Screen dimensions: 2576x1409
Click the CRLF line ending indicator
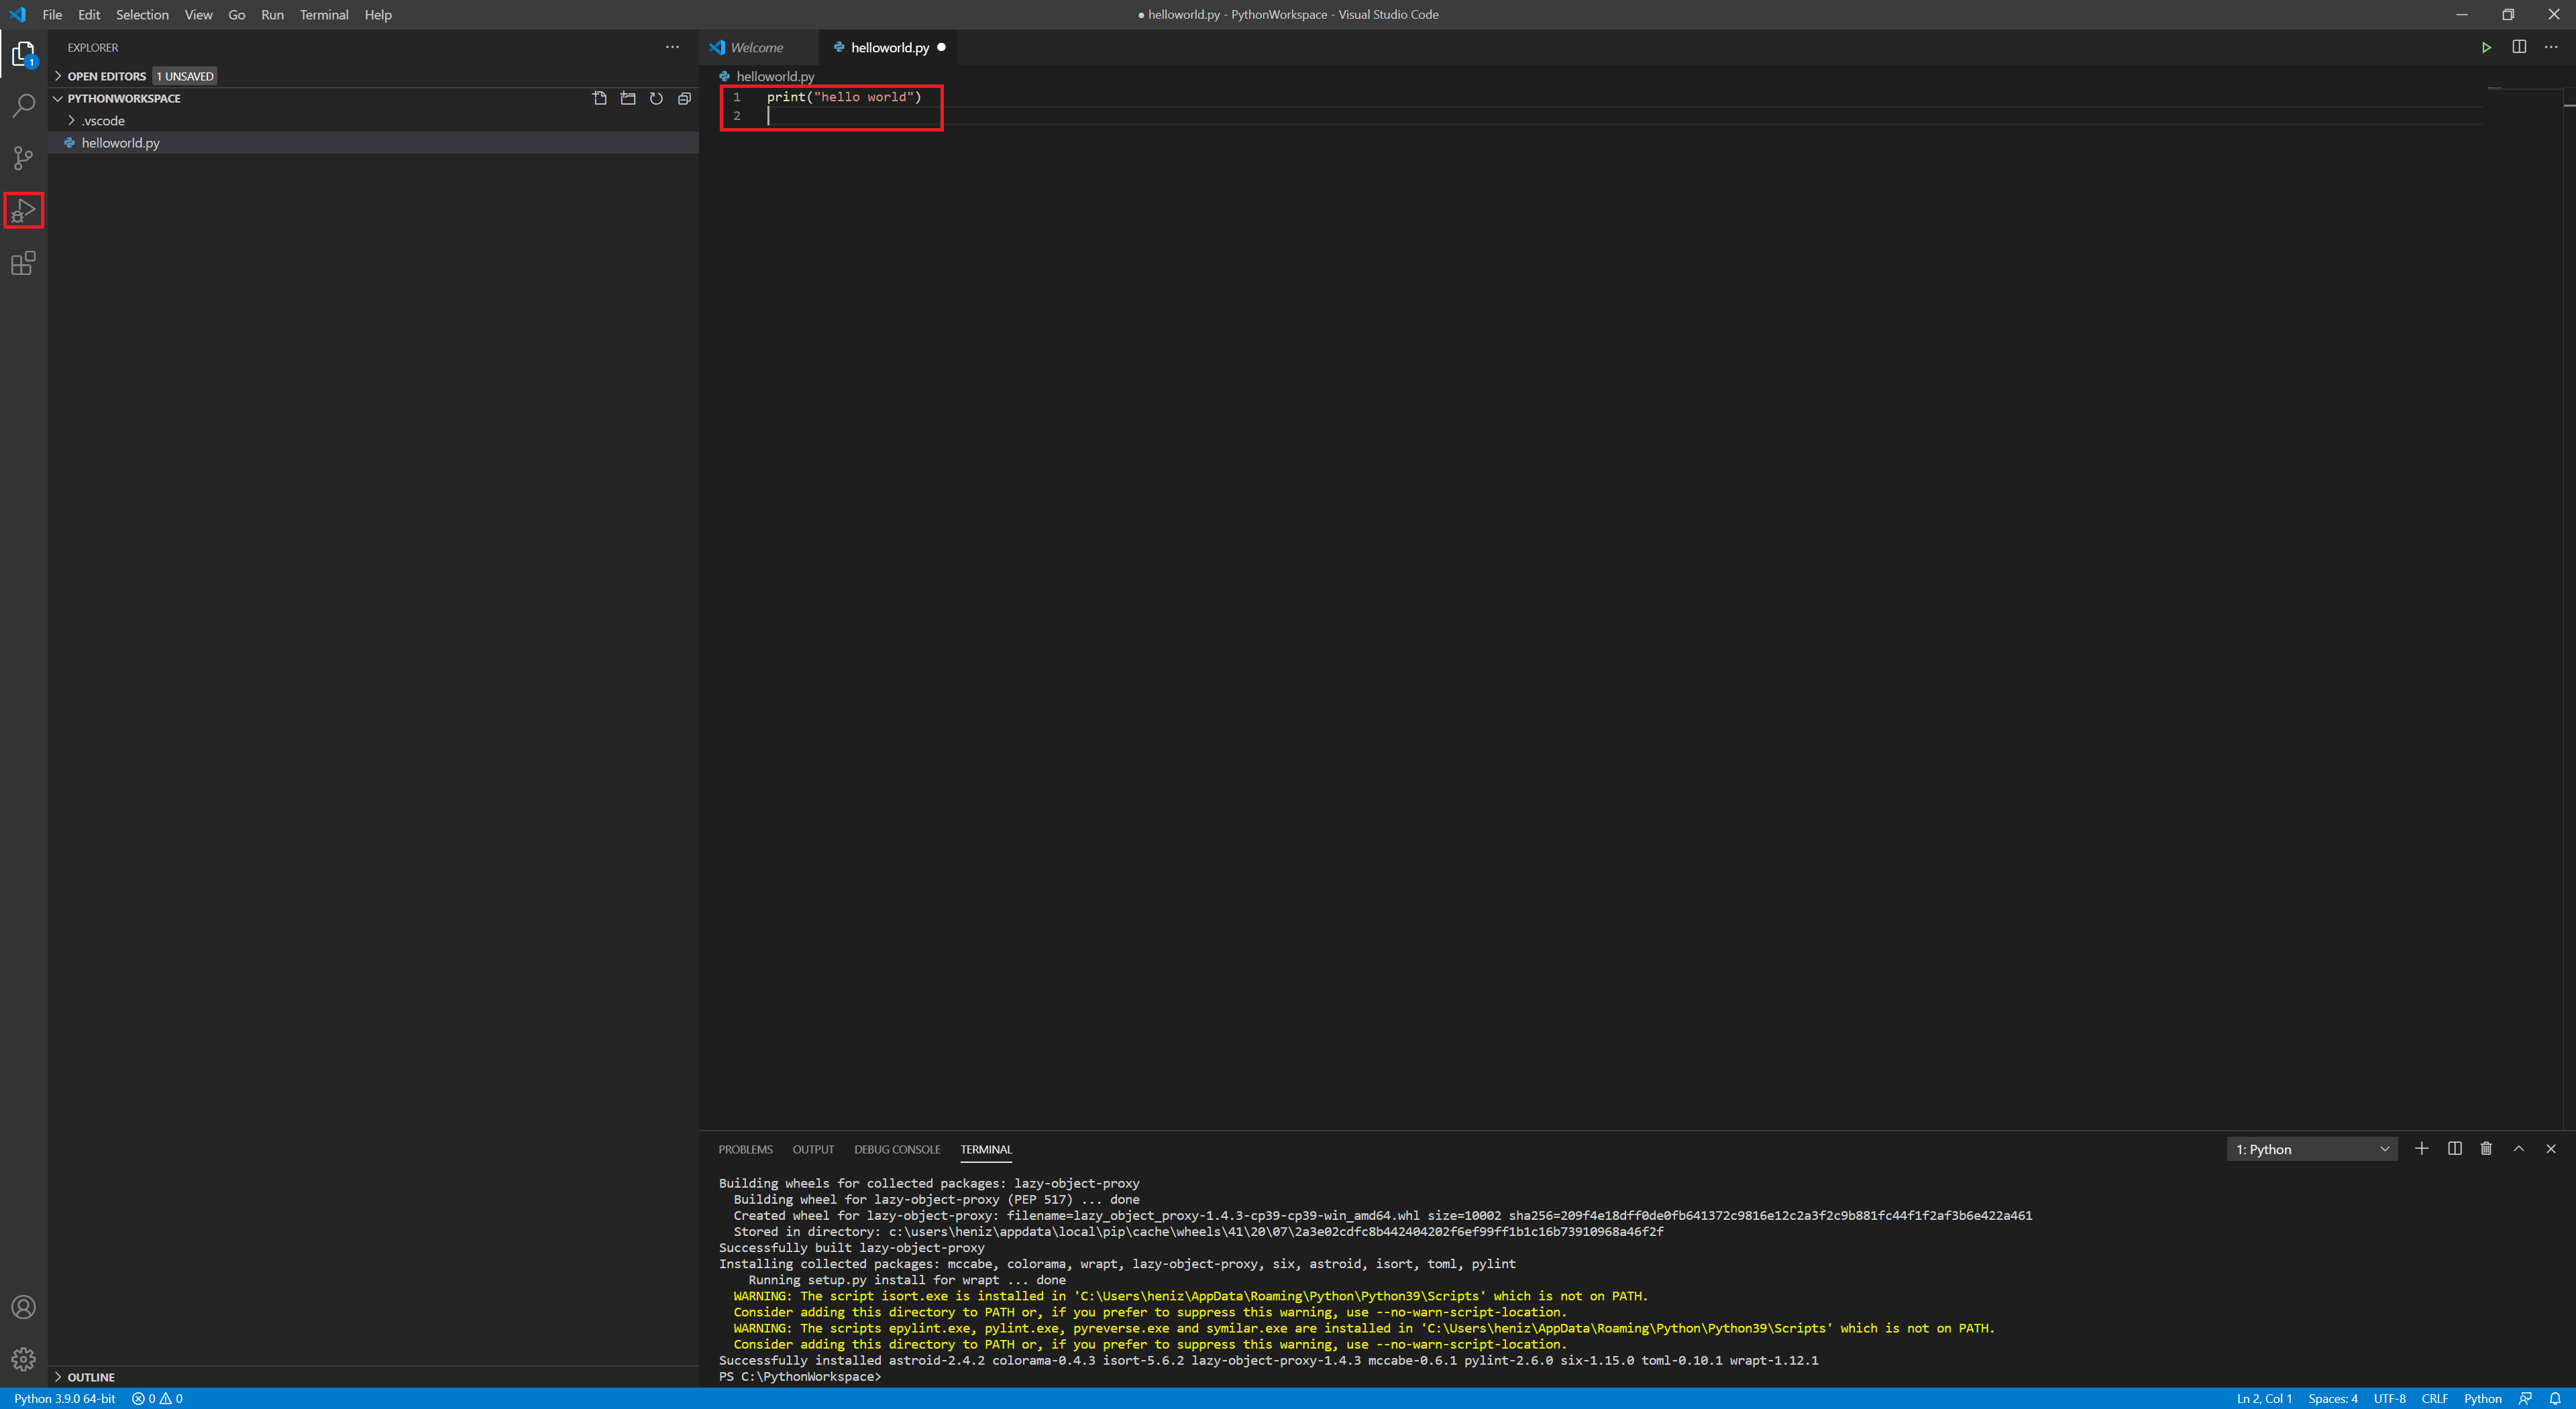pyautogui.click(x=2434, y=1398)
